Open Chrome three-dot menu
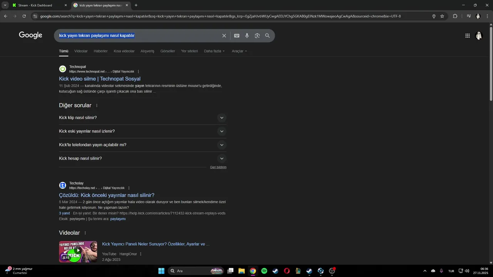The height and width of the screenshot is (277, 493). [487, 16]
